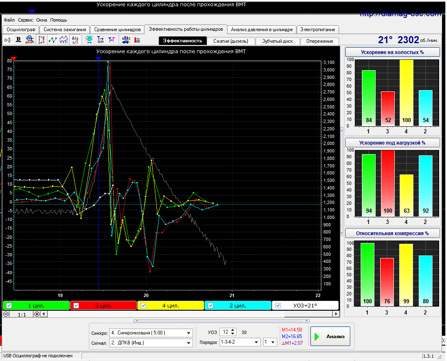Click the RPM bracket scale icon
Image resolution: width=447 pixels, height=361 pixels.
click(42, 39)
